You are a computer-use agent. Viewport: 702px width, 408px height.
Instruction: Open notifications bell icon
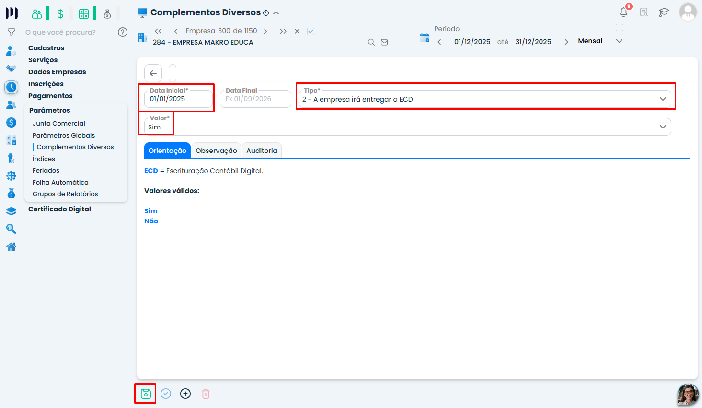click(x=624, y=12)
